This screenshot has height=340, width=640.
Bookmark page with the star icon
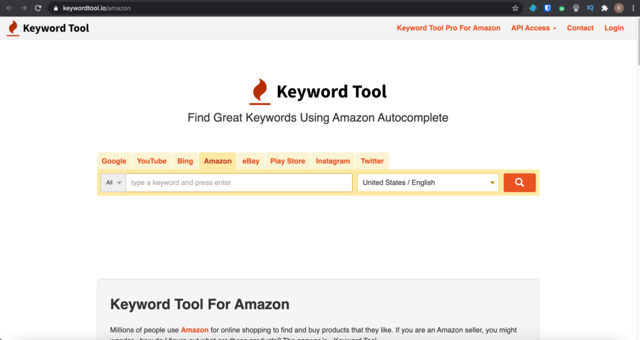click(515, 8)
